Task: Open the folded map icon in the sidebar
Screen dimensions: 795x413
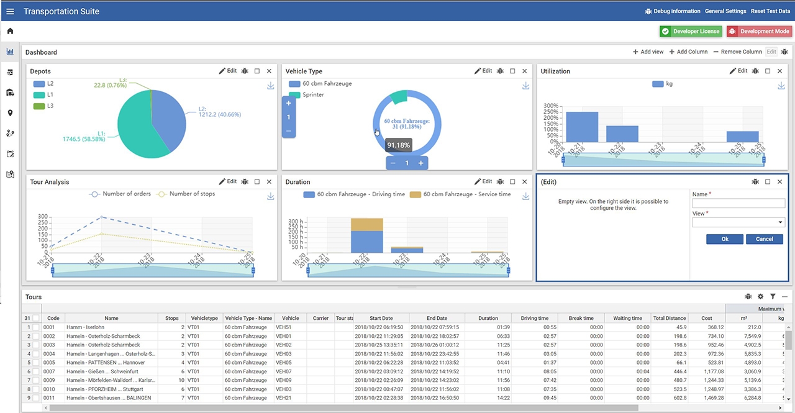Action: click(10, 175)
